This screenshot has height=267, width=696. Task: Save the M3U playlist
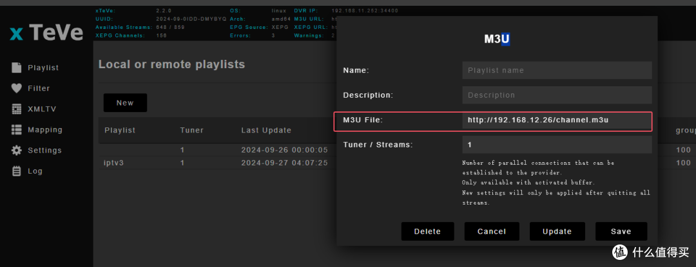pyautogui.click(x=621, y=231)
